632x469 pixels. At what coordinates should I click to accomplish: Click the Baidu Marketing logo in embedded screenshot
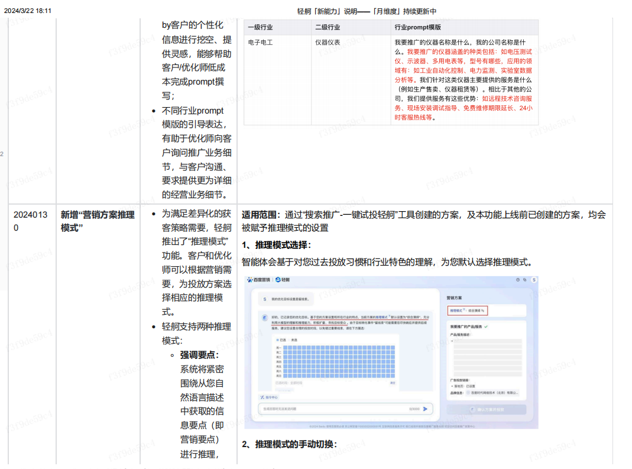tap(259, 280)
